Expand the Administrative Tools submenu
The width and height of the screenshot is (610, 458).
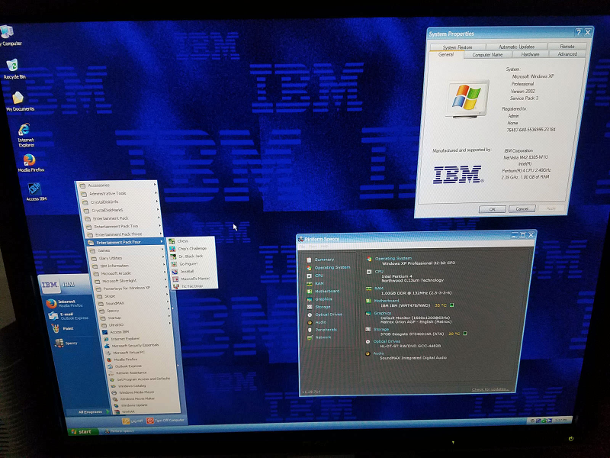[120, 194]
